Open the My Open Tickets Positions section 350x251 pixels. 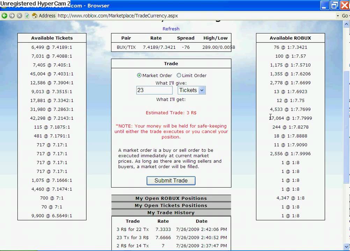171,206
